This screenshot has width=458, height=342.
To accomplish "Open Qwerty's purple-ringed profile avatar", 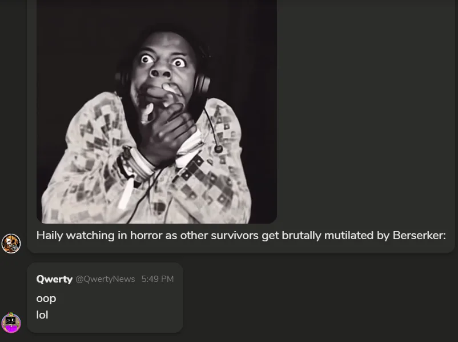I will [11, 323].
